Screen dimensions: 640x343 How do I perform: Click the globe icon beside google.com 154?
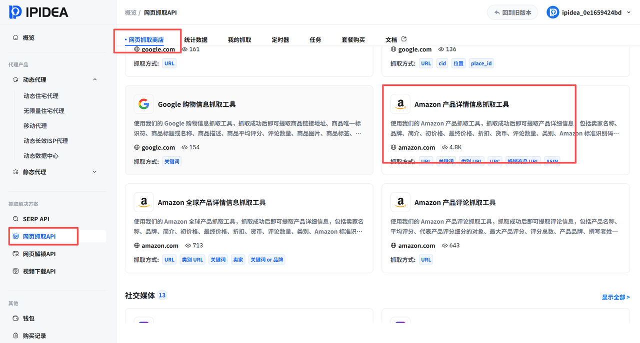tap(137, 147)
